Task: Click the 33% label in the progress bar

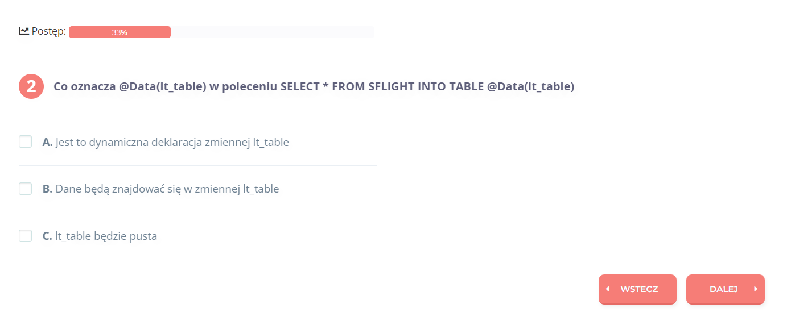Action: [120, 32]
